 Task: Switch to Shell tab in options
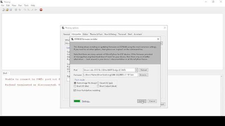[130, 34]
